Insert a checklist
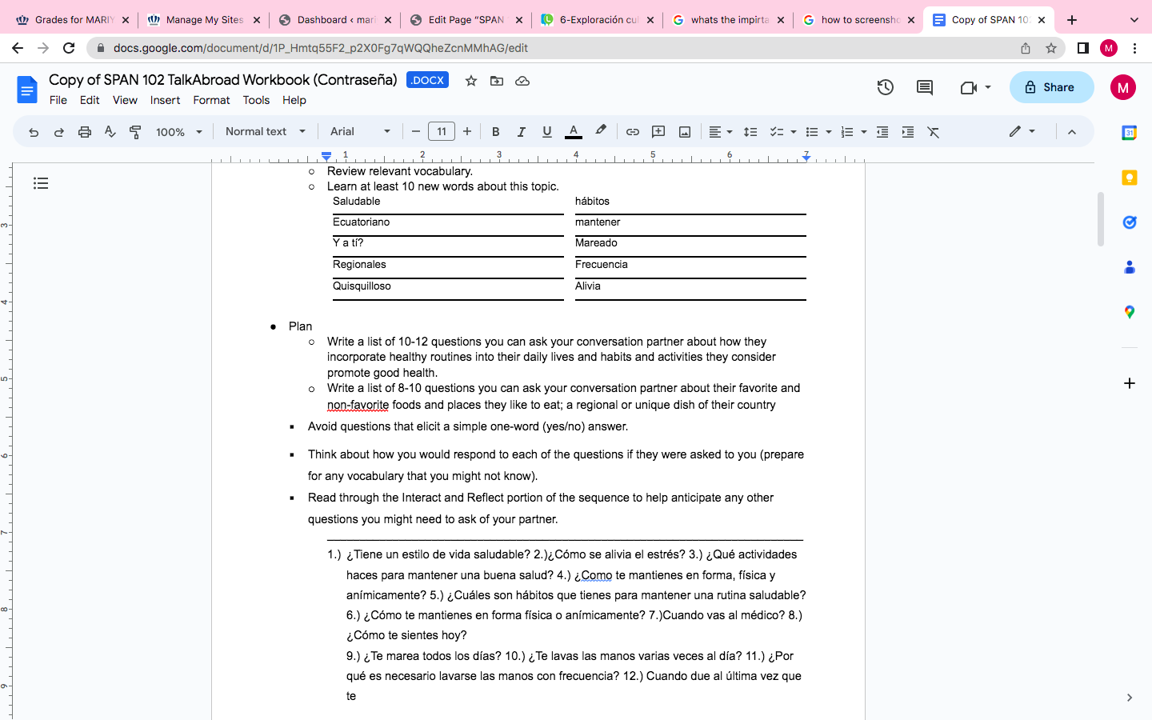The width and height of the screenshot is (1152, 720). point(776,132)
